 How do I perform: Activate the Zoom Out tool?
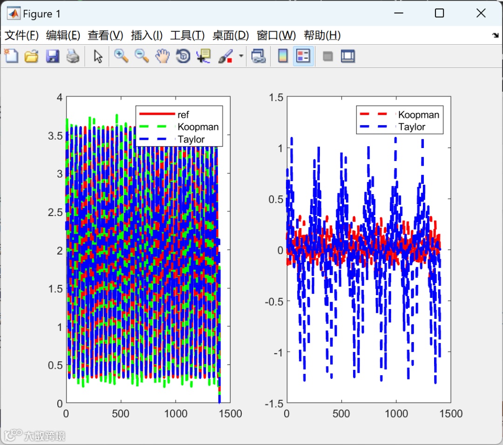[x=142, y=56]
